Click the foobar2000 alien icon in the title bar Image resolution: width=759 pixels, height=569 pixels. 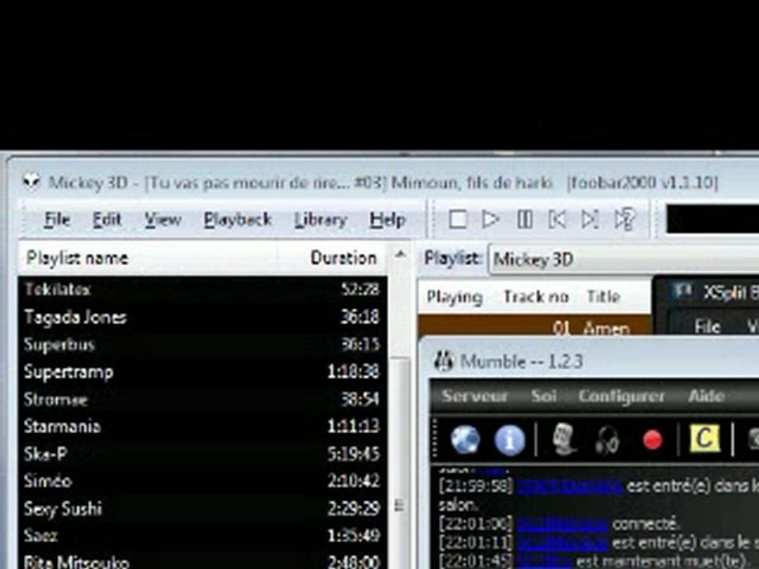click(32, 182)
